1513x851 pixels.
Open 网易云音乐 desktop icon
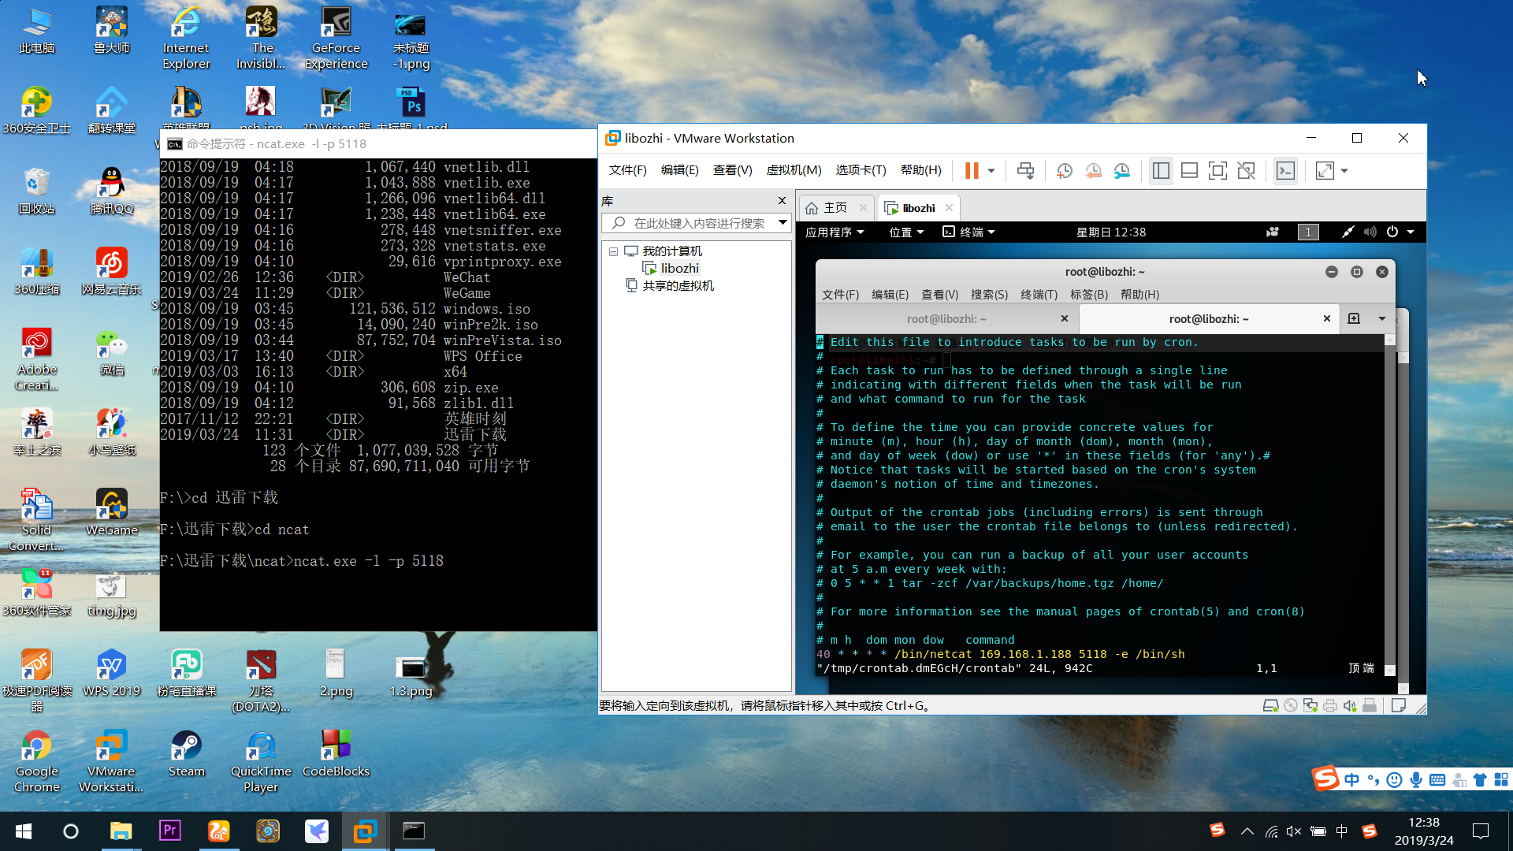111,270
